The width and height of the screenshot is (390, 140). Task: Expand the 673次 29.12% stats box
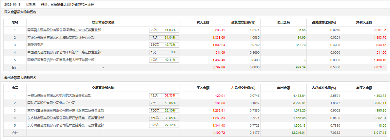(164, 126)
